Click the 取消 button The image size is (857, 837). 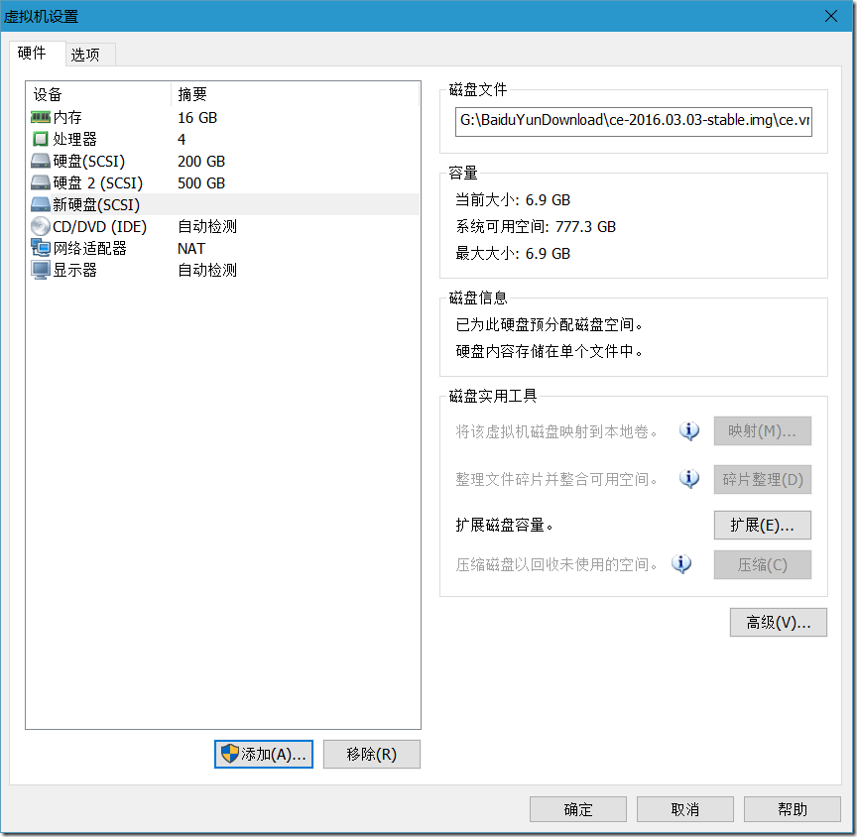684,809
